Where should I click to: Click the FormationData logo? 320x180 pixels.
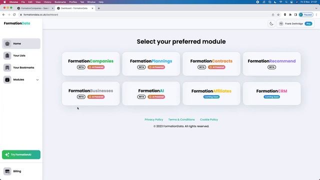click(17, 23)
